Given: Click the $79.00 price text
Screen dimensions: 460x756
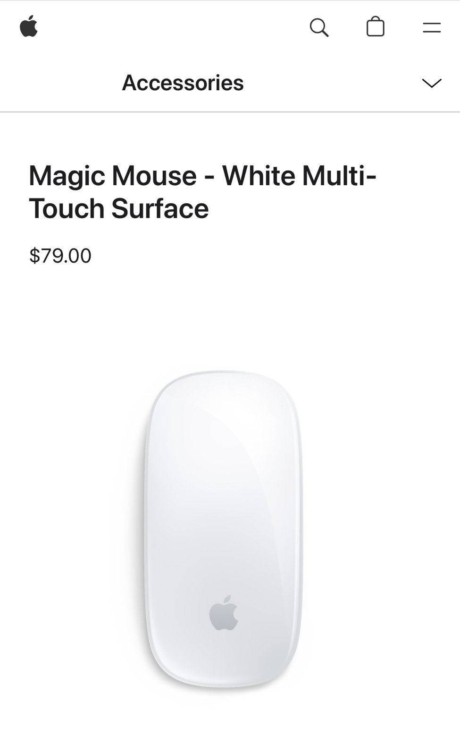Looking at the screenshot, I should click(x=60, y=256).
